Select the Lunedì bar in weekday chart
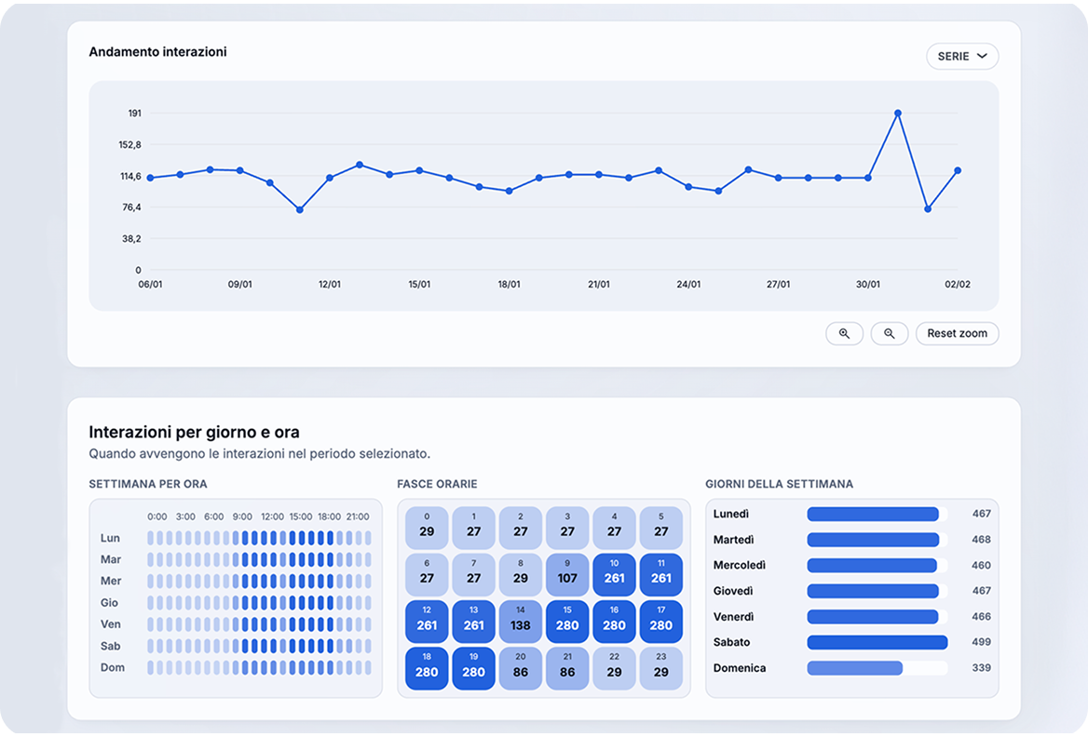1088x737 pixels. (872, 514)
